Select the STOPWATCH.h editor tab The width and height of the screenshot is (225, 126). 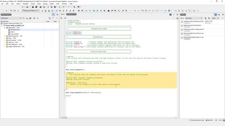(71, 14)
